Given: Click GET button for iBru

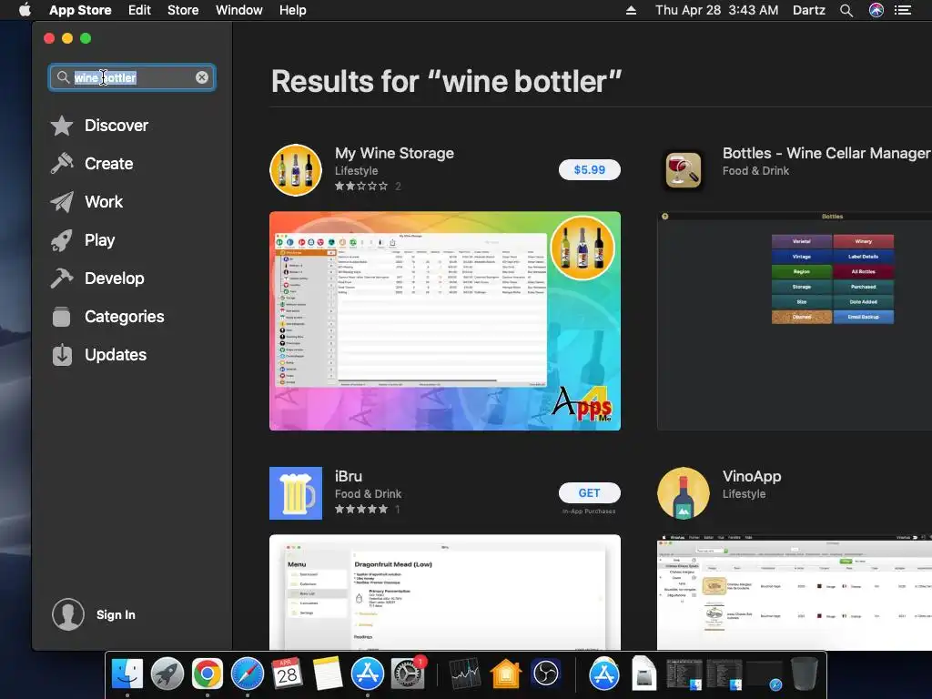Looking at the screenshot, I should pos(590,492).
